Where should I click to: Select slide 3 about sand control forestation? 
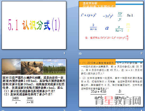(x=34, y=83)
